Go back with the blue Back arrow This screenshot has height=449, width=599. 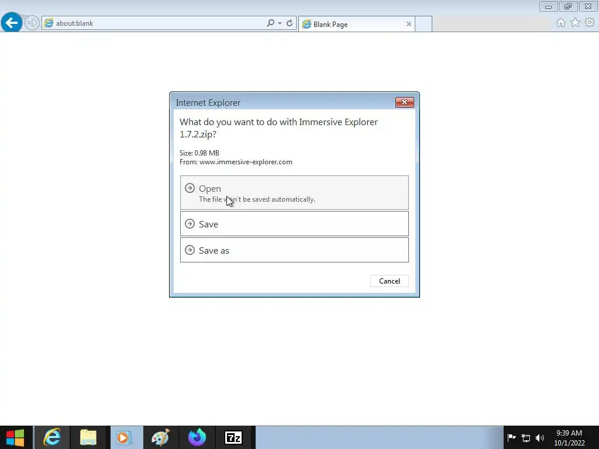point(12,23)
